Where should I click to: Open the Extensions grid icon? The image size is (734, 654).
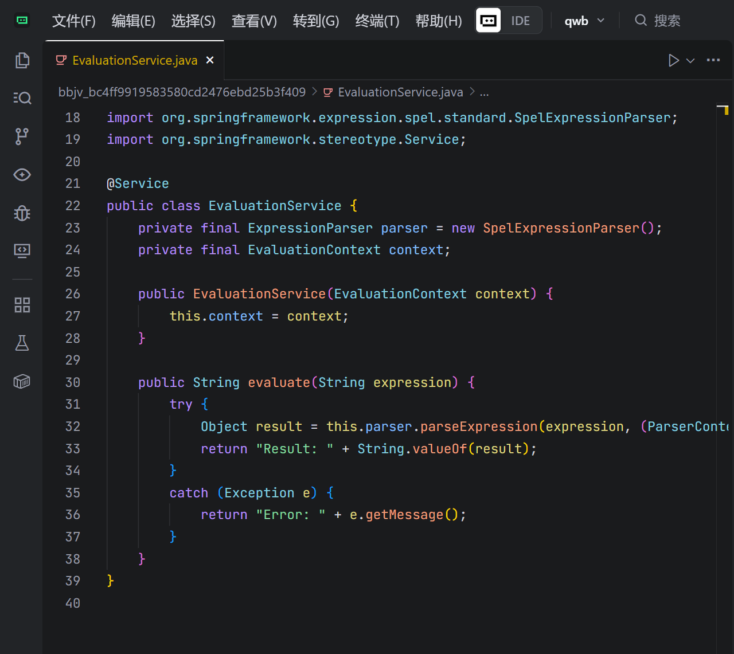[22, 305]
